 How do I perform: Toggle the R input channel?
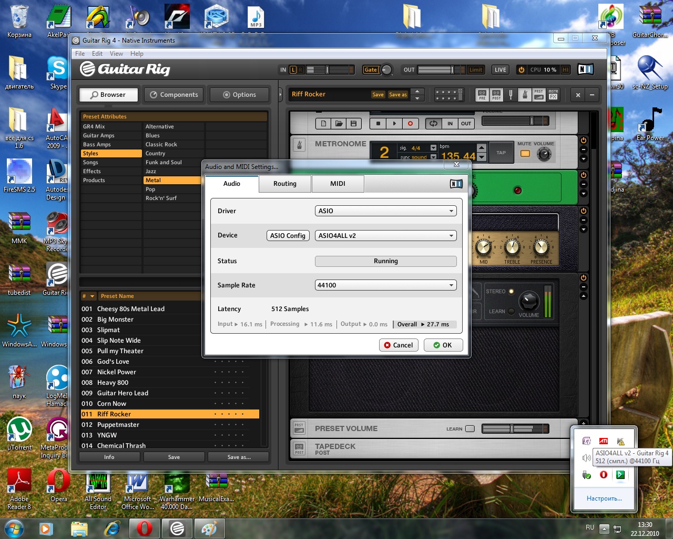click(x=301, y=69)
